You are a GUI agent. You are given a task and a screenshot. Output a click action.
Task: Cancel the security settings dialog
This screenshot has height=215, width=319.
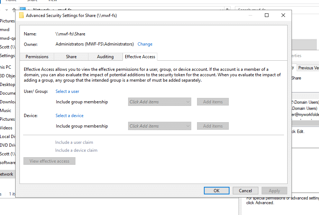(245, 191)
